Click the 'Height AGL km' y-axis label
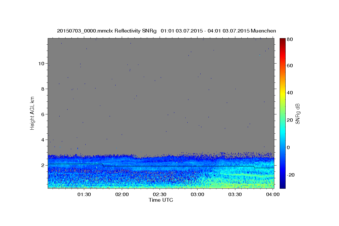Viewport: 339px width, 226px height. tap(32, 113)
